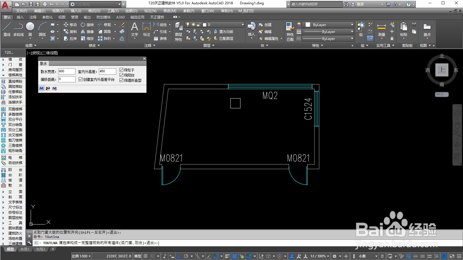Click 匹配图层 button
Viewport: 463px width, 260px height.
click(x=223, y=38)
